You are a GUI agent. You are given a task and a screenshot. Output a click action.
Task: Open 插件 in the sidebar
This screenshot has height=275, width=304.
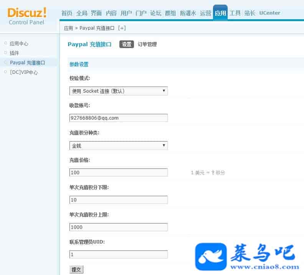pyautogui.click(x=14, y=53)
